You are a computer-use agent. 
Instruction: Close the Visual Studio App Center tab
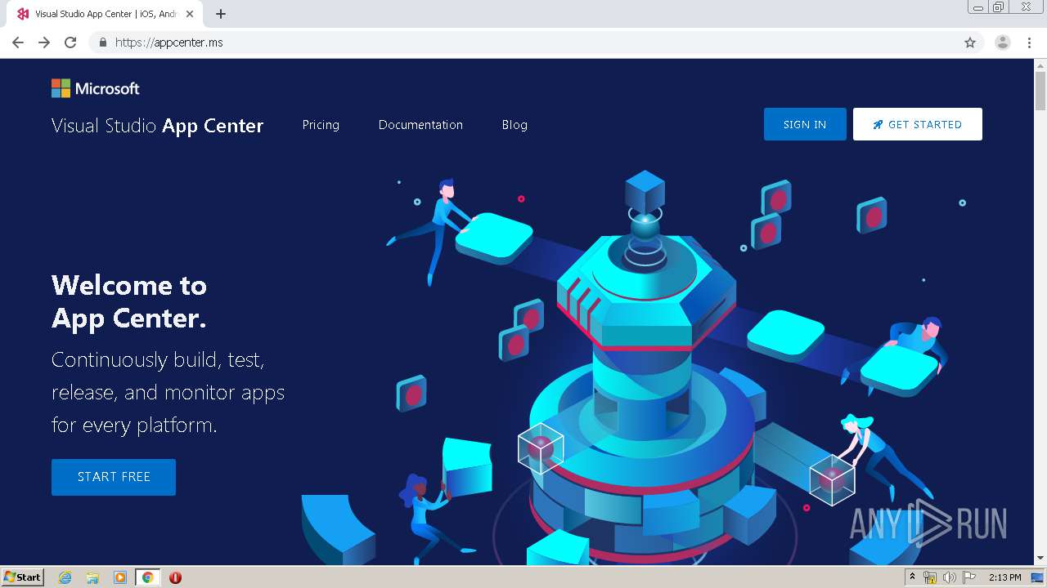[190, 14]
